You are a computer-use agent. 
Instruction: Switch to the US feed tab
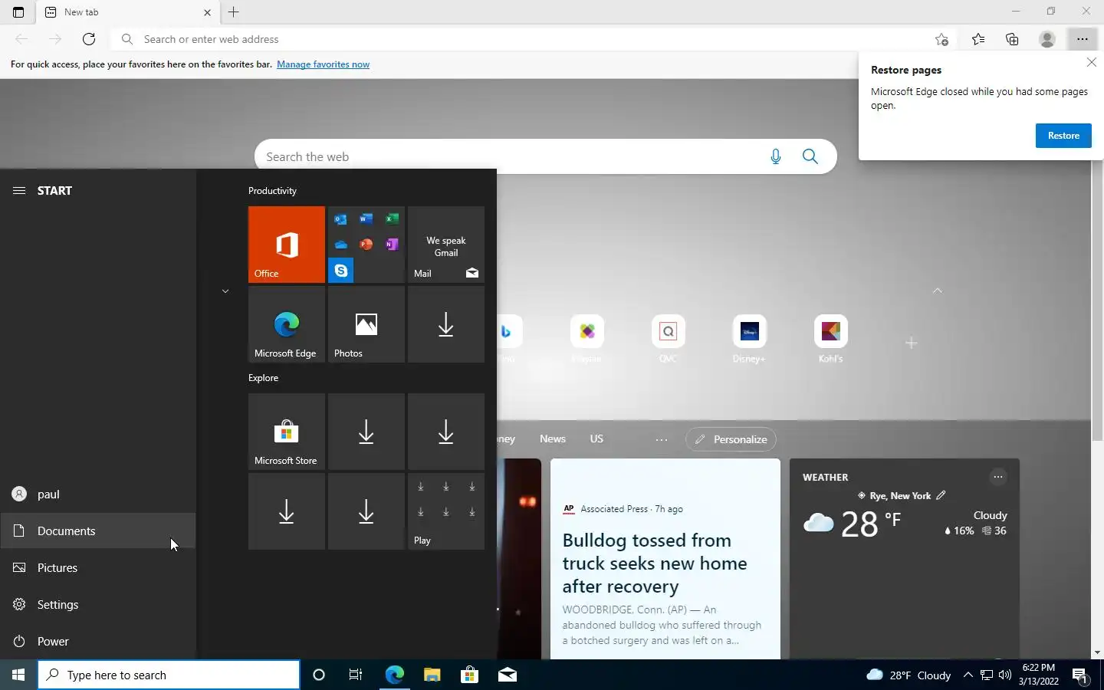click(x=596, y=439)
